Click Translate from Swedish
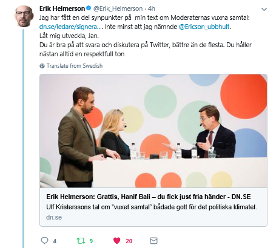This screenshot has width=279, height=248. tap(75, 66)
